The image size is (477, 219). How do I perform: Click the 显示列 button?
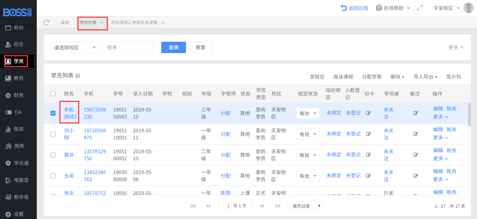pos(454,77)
